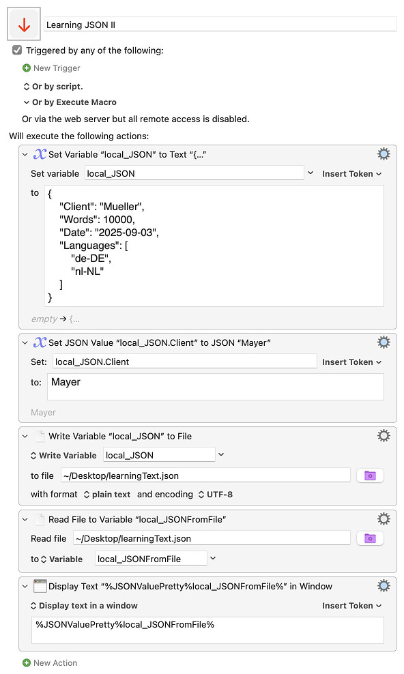The width and height of the screenshot is (404, 674).
Task: Open gear menu for Display Text action
Action: click(x=384, y=585)
